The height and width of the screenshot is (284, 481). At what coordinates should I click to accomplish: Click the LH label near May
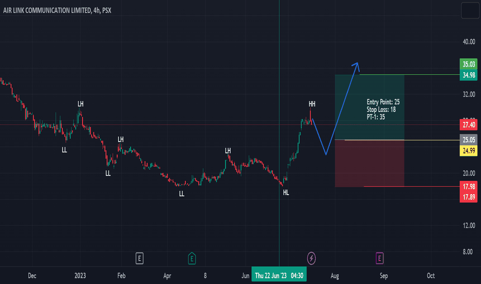(x=228, y=151)
